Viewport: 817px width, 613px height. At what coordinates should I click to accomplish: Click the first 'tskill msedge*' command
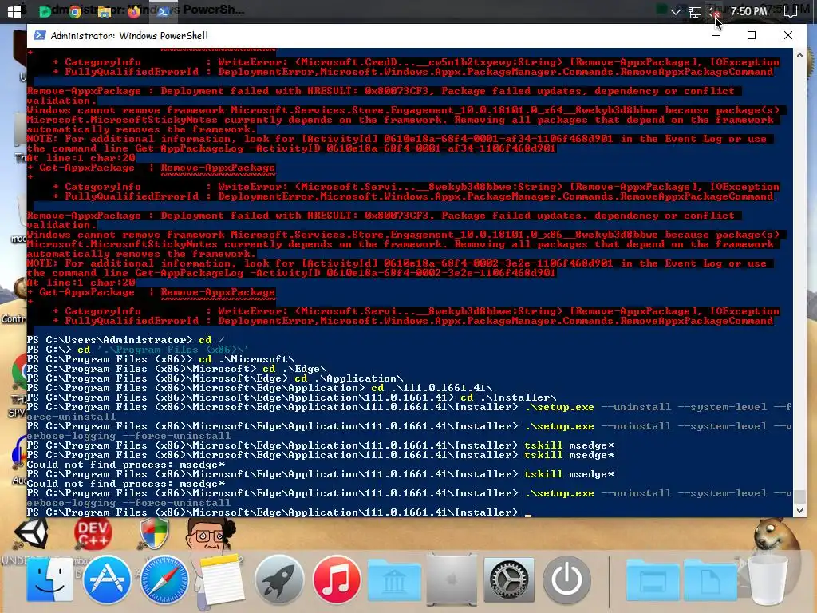[x=570, y=445]
